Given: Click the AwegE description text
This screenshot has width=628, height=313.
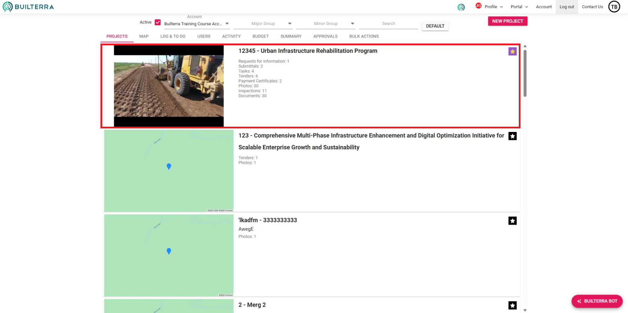Looking at the screenshot, I should coord(246,229).
